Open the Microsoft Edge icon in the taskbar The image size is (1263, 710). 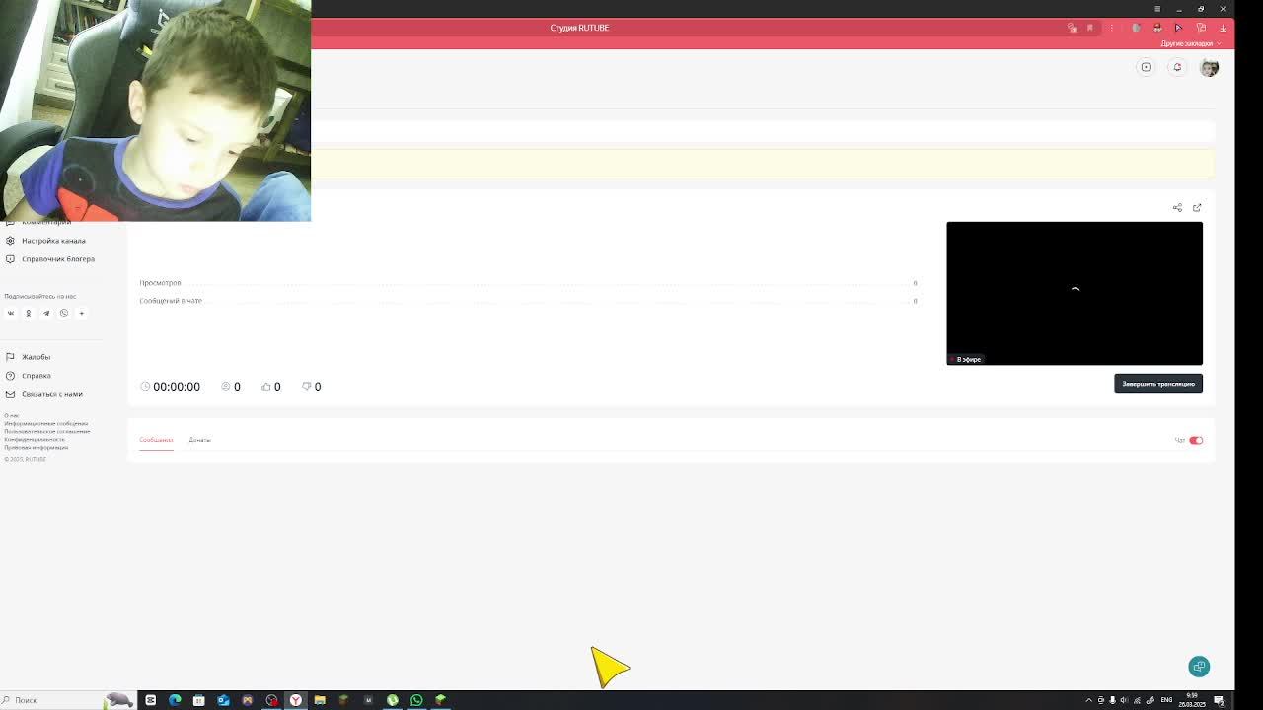175,700
